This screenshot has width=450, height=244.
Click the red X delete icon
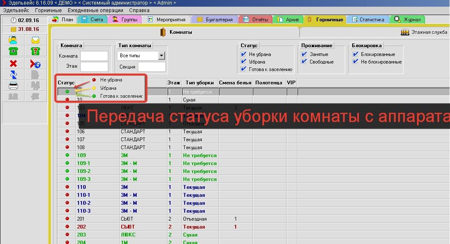click(x=13, y=64)
